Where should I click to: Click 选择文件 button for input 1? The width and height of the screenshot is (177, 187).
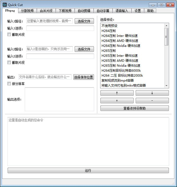coord(84,21)
